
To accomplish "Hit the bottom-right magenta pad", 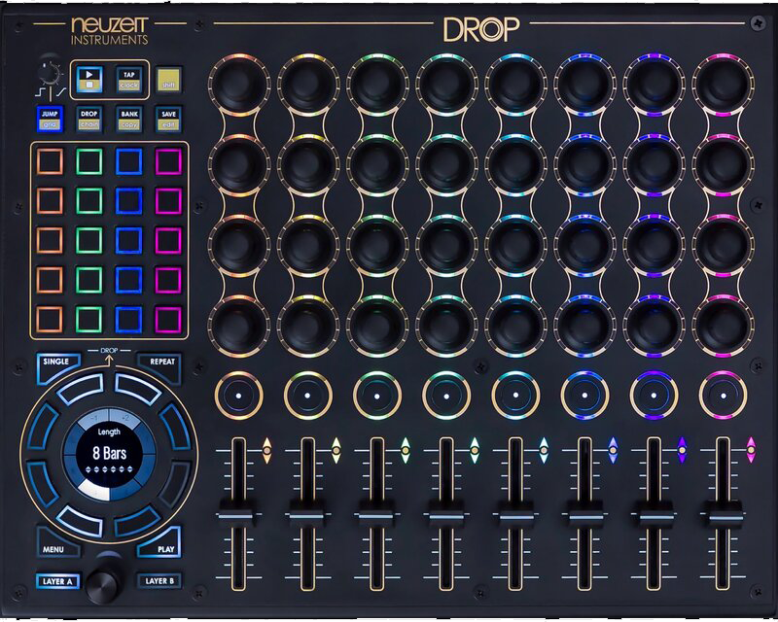I will [168, 319].
